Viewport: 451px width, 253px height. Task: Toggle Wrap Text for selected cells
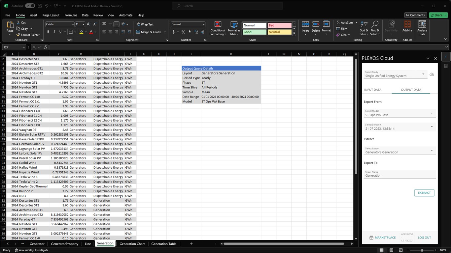coord(145,24)
